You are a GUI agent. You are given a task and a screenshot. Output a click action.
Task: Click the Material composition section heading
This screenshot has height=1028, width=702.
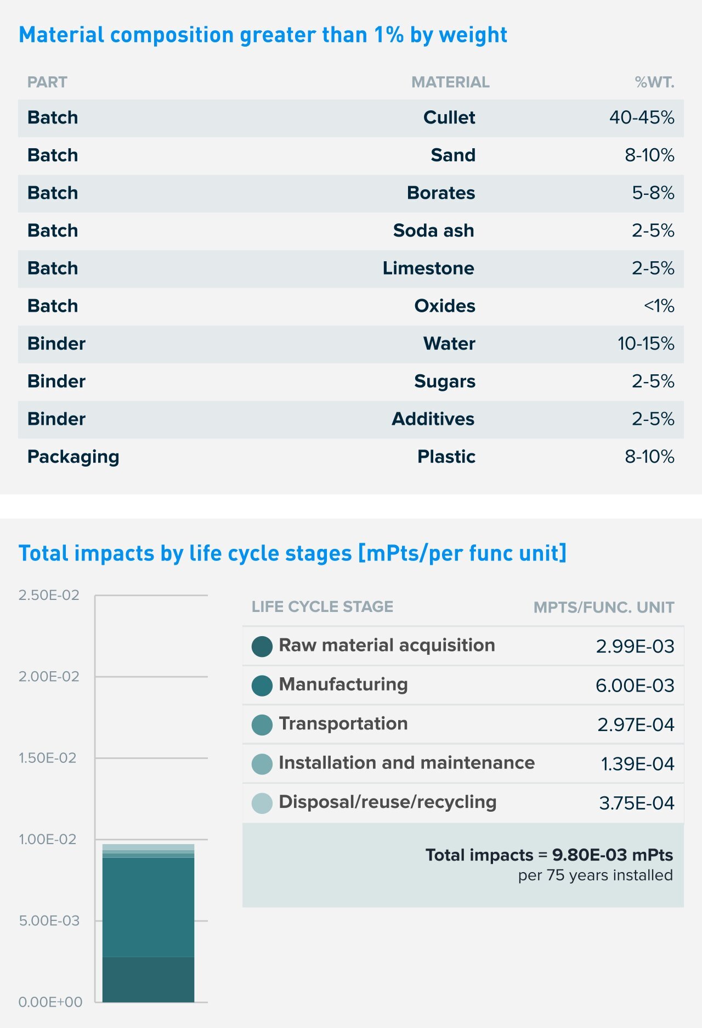click(x=263, y=35)
